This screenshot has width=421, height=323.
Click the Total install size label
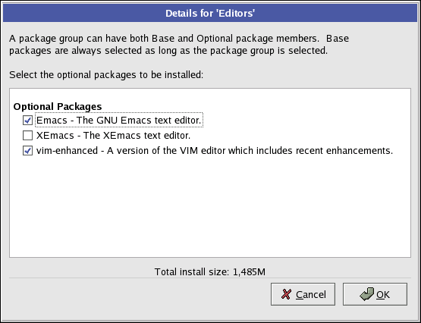pos(192,271)
